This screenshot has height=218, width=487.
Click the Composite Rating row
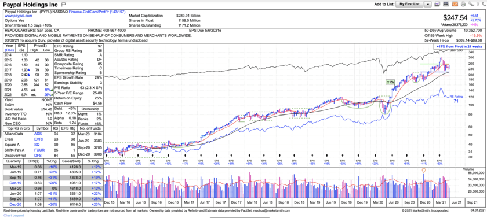(79, 64)
